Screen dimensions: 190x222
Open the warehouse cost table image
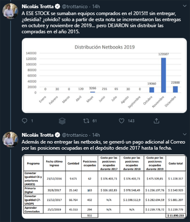coord(104,186)
